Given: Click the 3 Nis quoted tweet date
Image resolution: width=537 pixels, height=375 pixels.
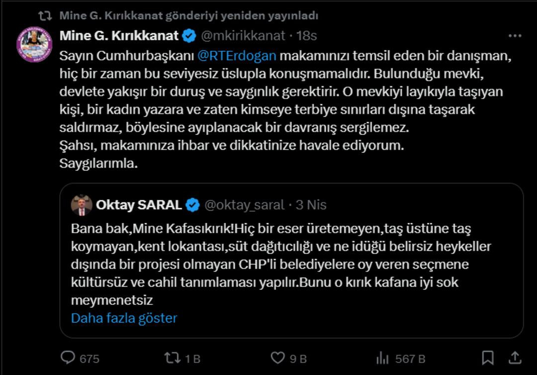Looking at the screenshot, I should coord(311,205).
